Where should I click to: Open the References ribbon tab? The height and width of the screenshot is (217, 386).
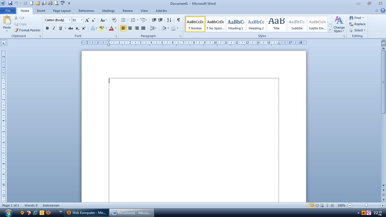click(86, 11)
